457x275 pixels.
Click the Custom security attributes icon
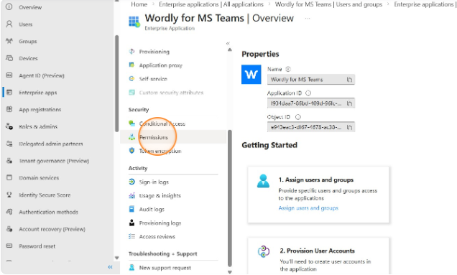pos(131,93)
